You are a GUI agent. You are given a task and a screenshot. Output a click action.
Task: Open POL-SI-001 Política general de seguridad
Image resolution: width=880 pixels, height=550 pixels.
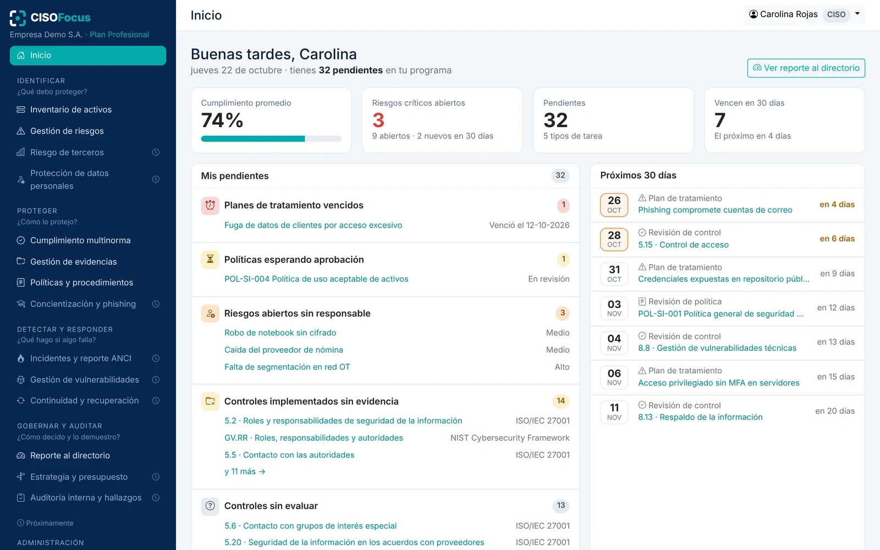(x=721, y=314)
